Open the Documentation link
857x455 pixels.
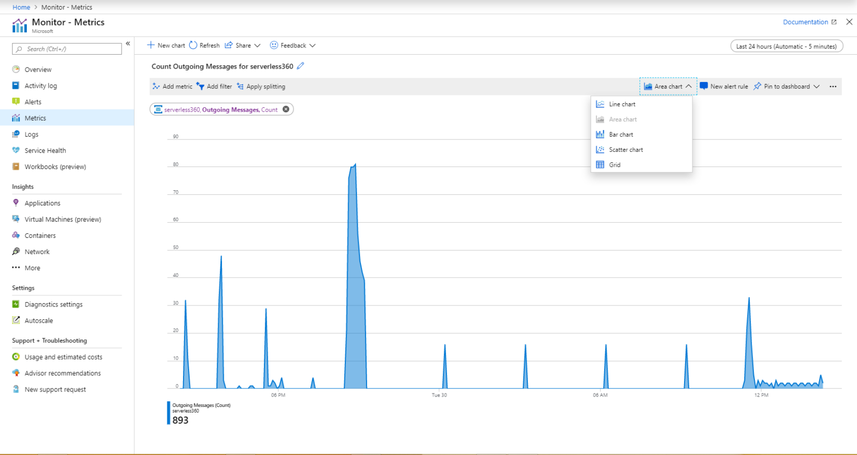coord(805,22)
